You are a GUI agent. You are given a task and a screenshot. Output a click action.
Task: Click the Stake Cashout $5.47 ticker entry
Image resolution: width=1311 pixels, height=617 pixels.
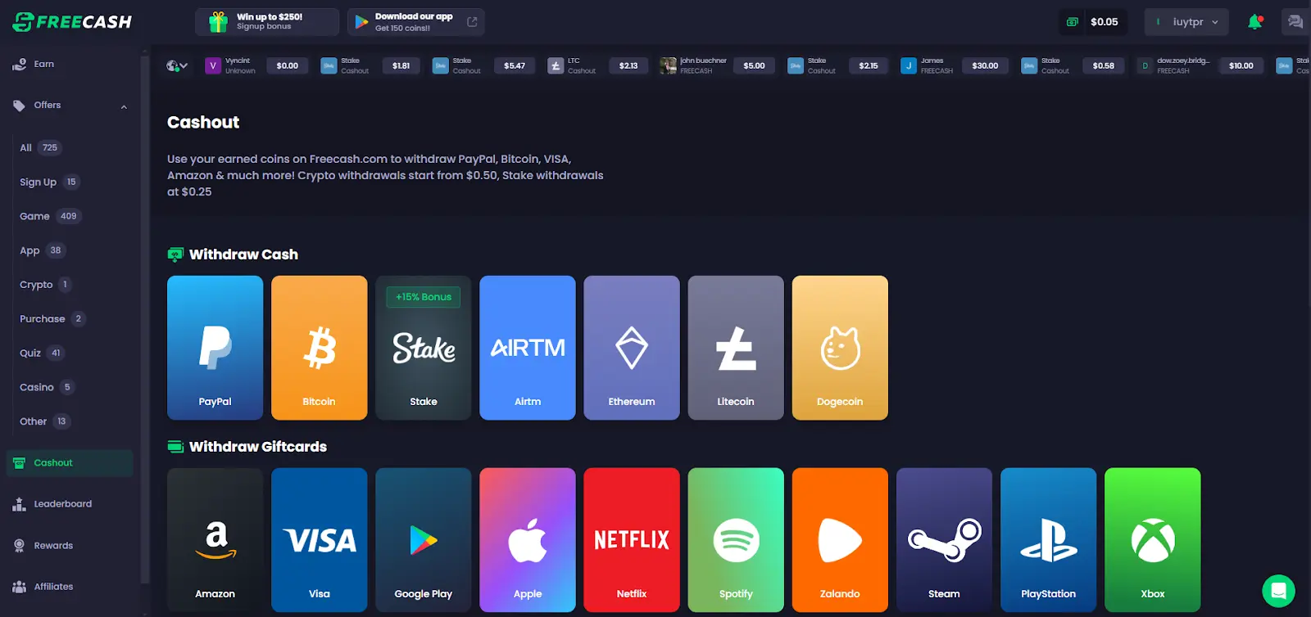[484, 65]
